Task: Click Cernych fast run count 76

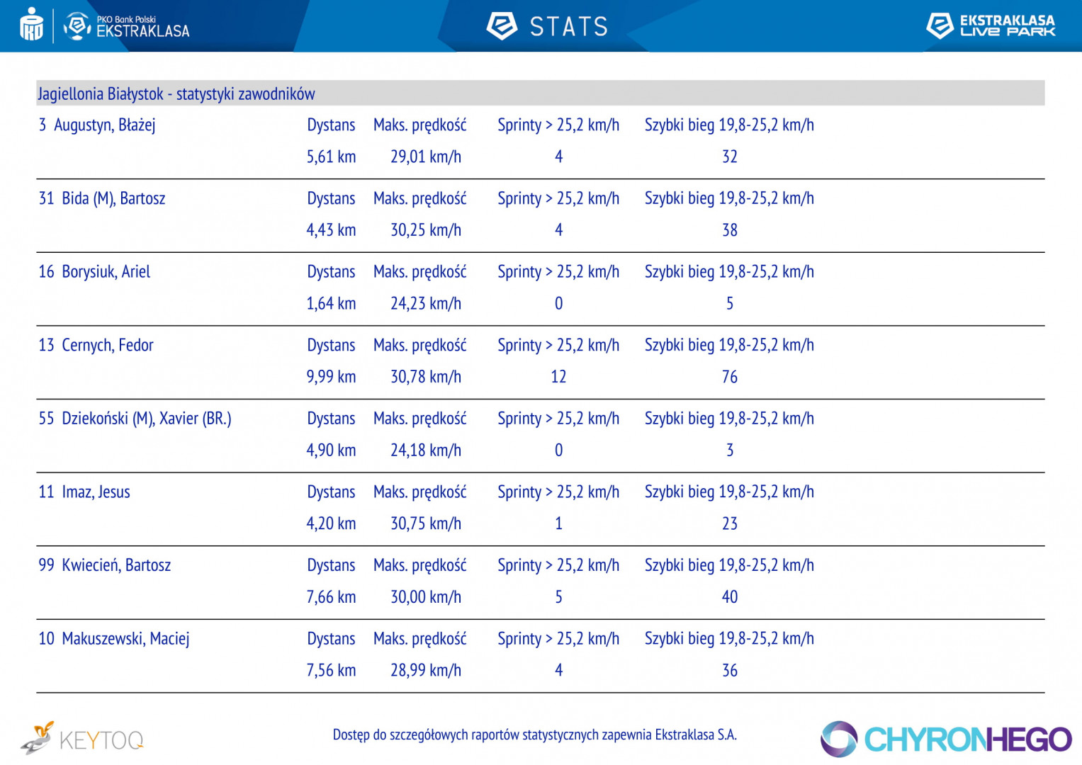Action: pyautogui.click(x=730, y=377)
